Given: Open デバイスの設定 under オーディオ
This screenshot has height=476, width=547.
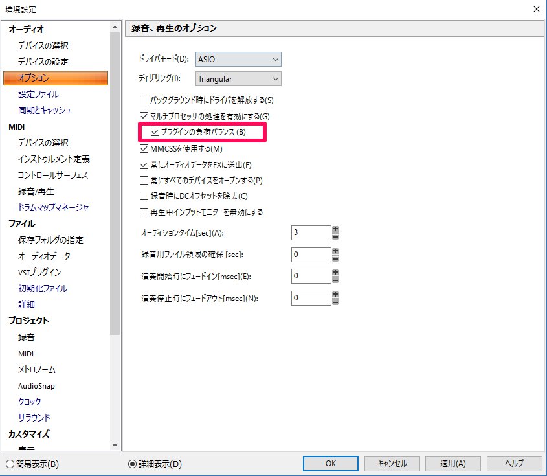Looking at the screenshot, I should coord(43,62).
